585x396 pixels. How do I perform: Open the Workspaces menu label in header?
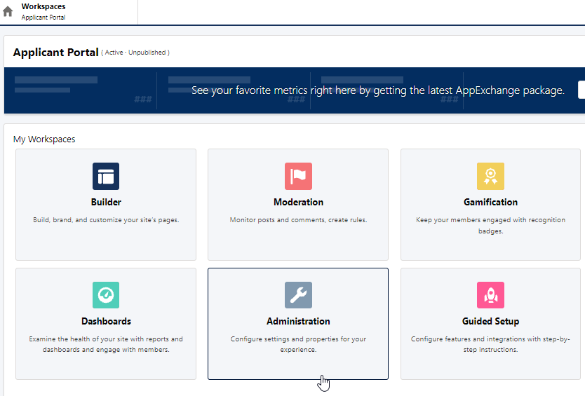[x=43, y=7]
